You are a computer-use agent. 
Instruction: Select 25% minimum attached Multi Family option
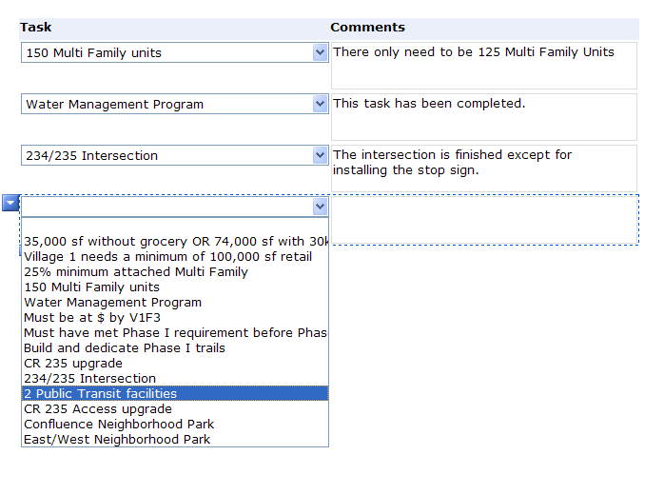tap(175, 271)
